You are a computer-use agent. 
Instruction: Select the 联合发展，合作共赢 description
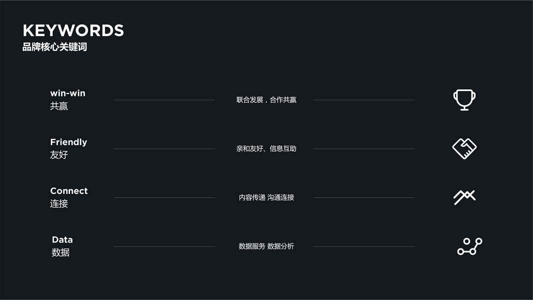[x=266, y=100]
